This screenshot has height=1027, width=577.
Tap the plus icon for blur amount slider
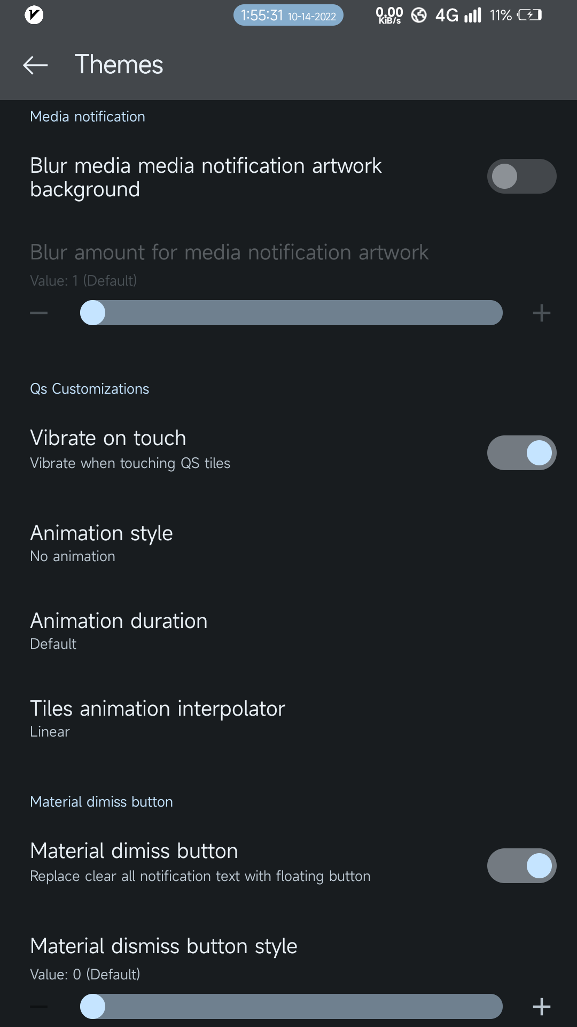(541, 313)
